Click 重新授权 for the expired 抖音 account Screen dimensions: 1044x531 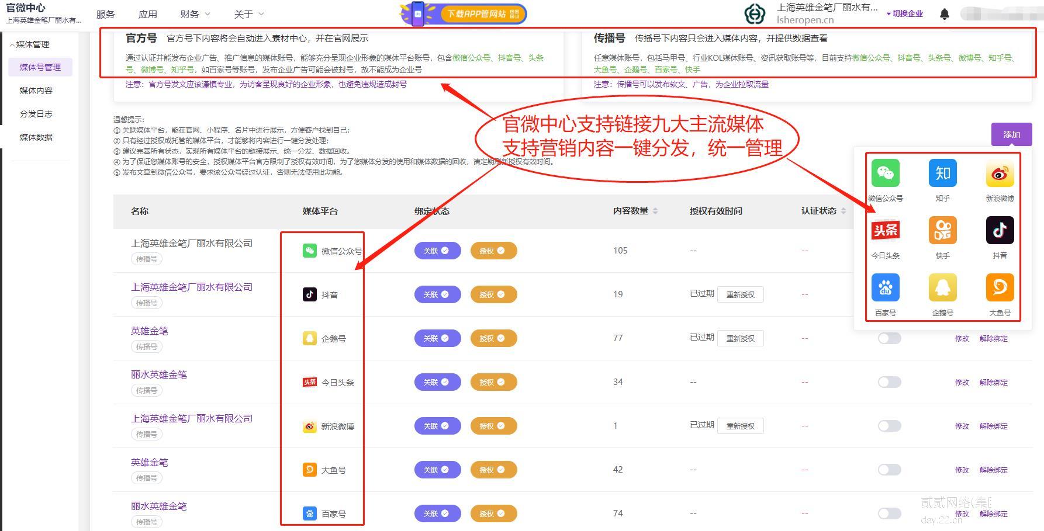tap(741, 294)
